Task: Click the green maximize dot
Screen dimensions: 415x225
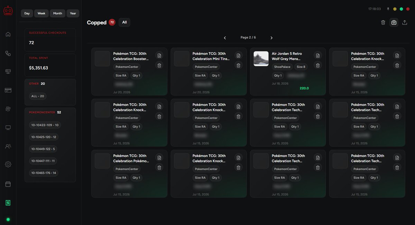Action: pyautogui.click(x=402, y=9)
